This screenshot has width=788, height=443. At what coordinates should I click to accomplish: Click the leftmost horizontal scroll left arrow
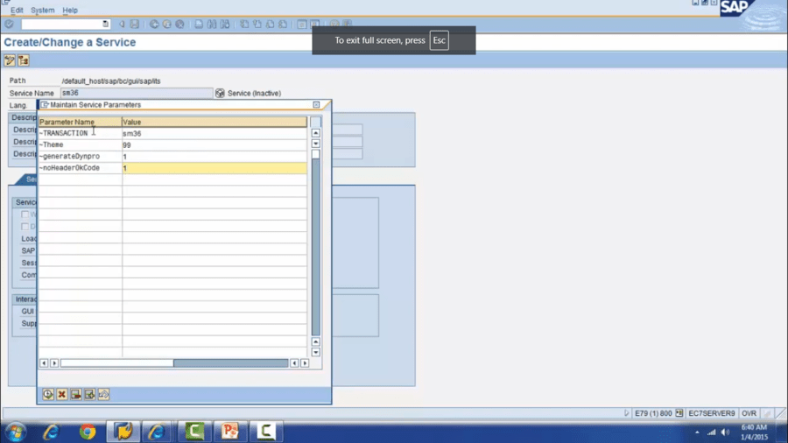coord(44,363)
